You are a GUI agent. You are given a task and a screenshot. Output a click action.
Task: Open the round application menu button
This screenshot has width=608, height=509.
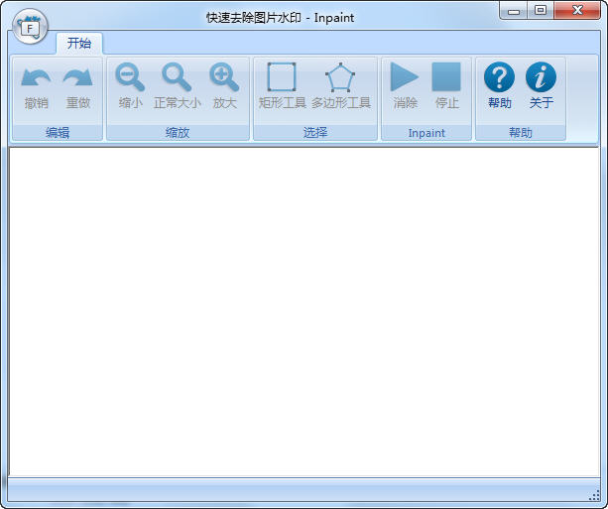[x=30, y=27]
